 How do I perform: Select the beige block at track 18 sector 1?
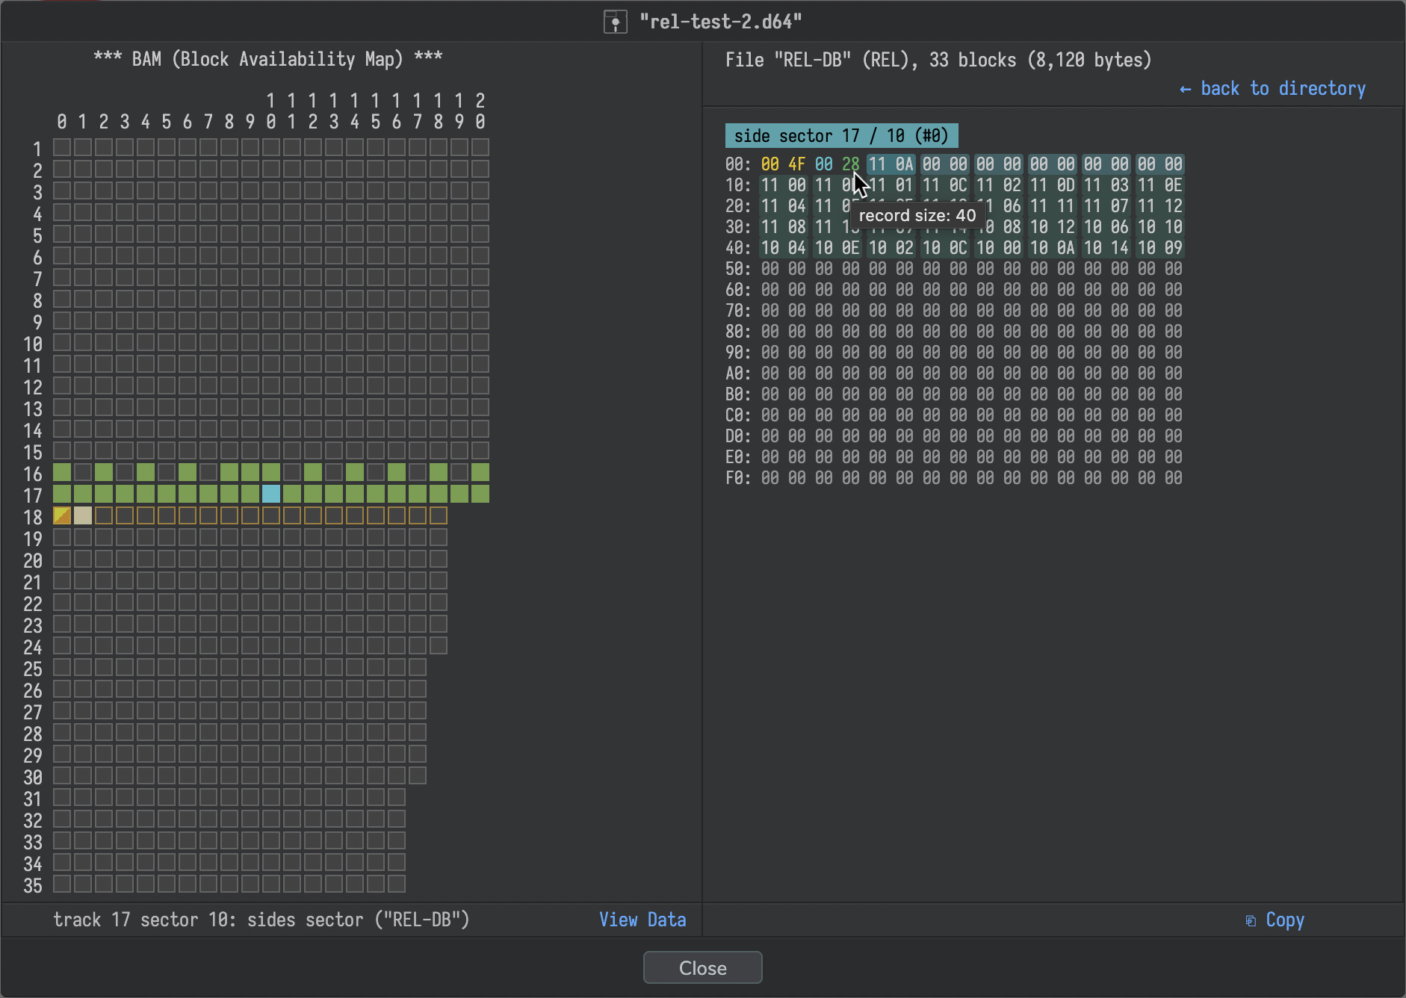click(83, 515)
